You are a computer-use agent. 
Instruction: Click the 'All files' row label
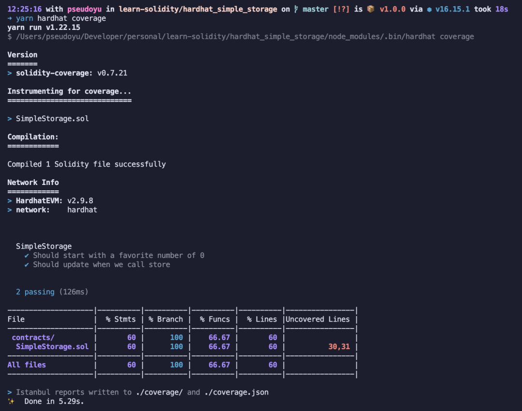coord(27,365)
